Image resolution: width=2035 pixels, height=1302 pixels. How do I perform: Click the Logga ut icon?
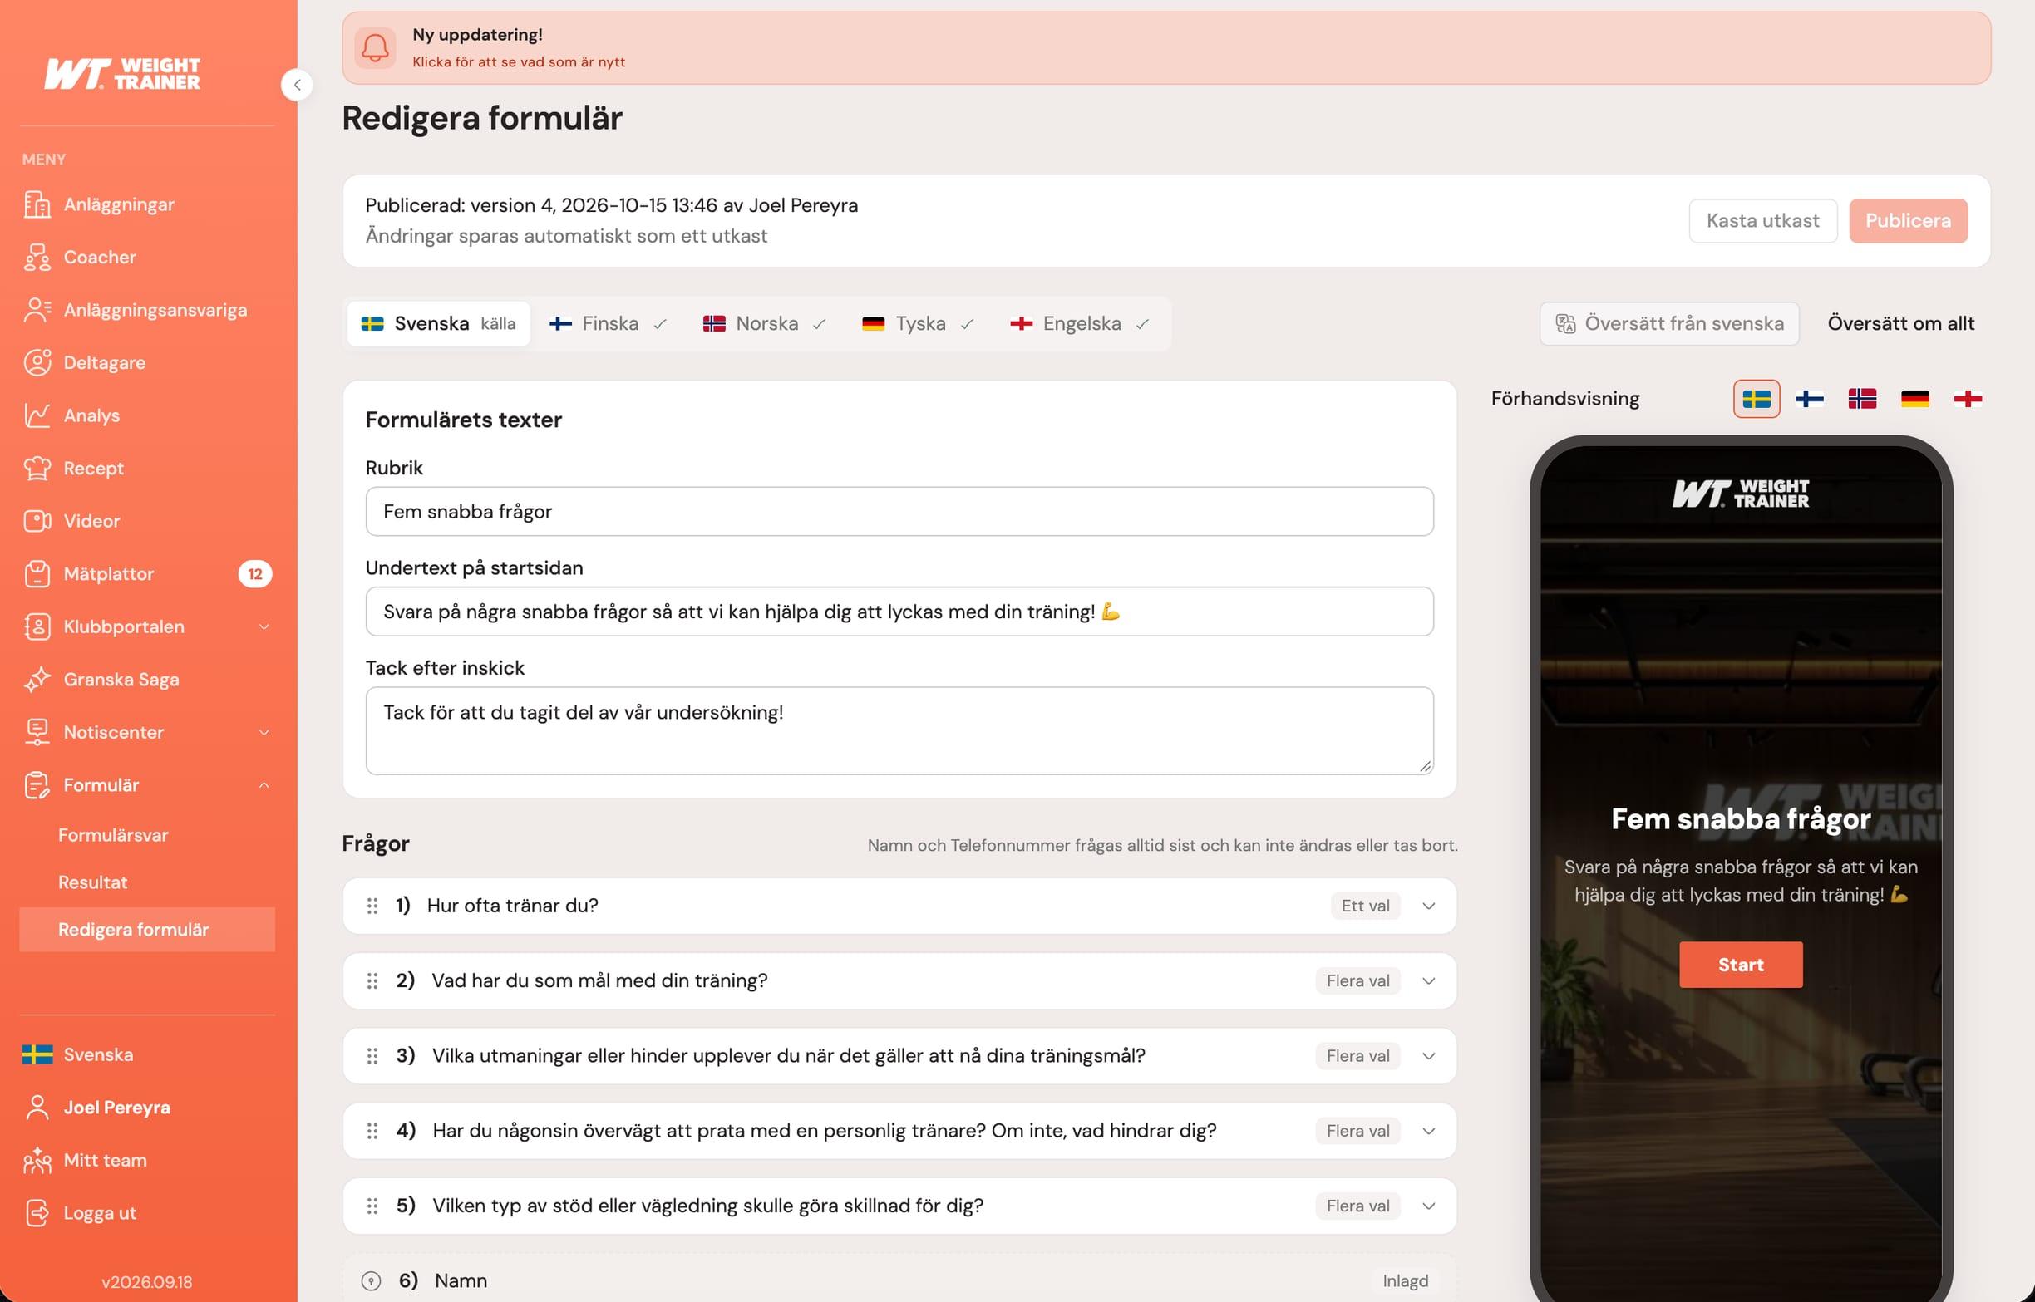pos(37,1213)
